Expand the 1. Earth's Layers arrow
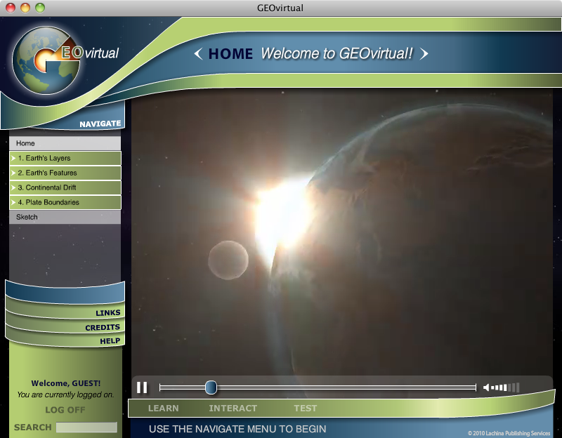 pyautogui.click(x=13, y=158)
